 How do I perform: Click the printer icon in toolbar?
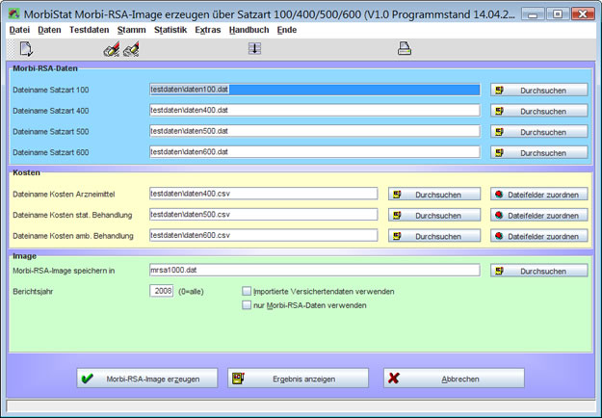point(406,49)
